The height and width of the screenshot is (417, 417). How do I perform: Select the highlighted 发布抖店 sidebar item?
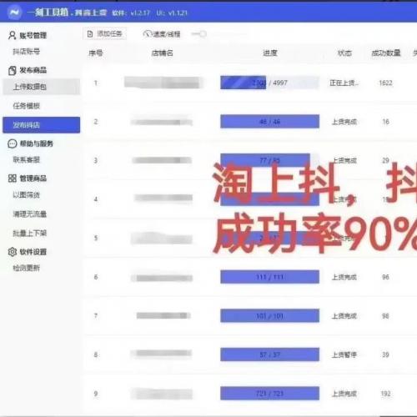pyautogui.click(x=41, y=125)
